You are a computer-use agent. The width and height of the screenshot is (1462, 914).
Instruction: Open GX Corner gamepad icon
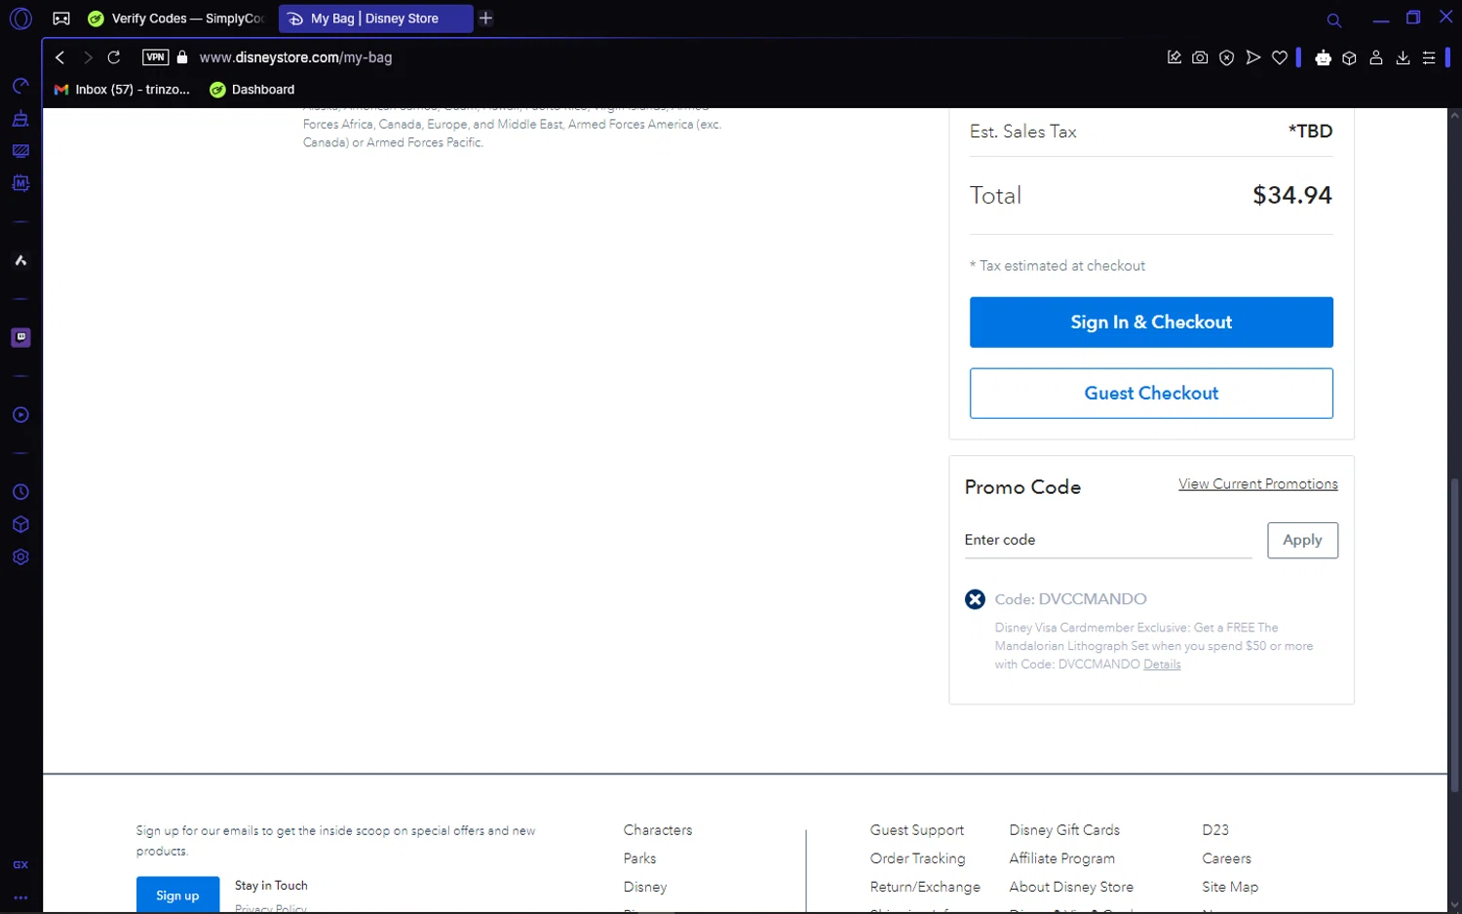coord(61,19)
